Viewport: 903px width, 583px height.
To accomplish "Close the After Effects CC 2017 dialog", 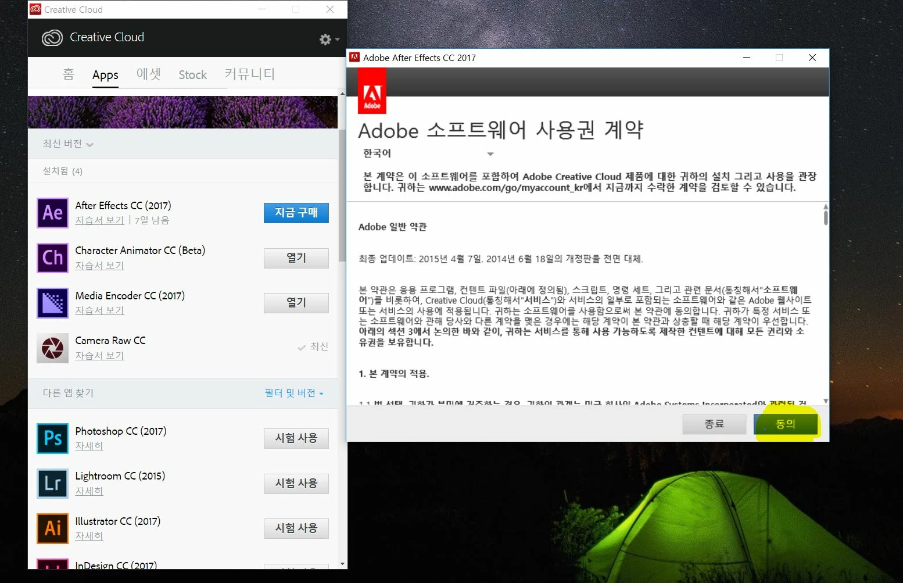I will [x=812, y=58].
